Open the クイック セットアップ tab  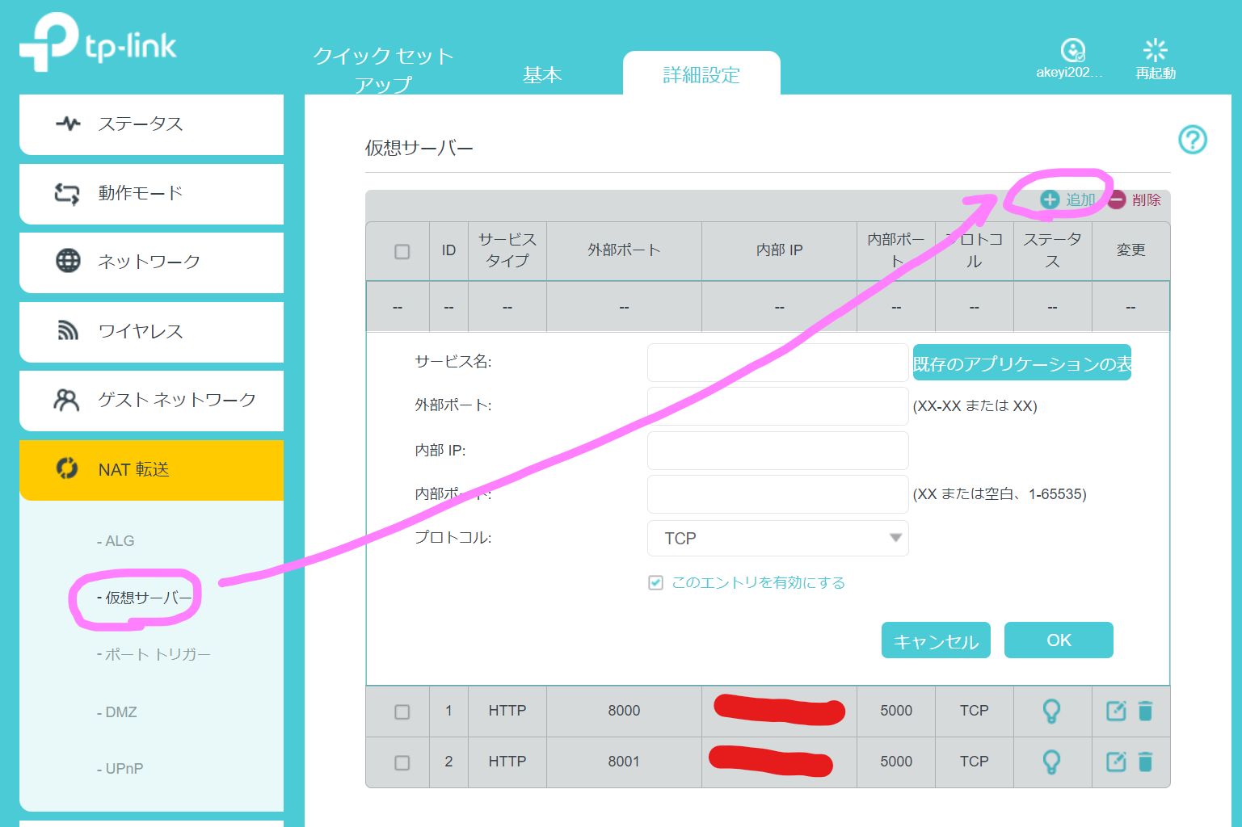pos(383,69)
